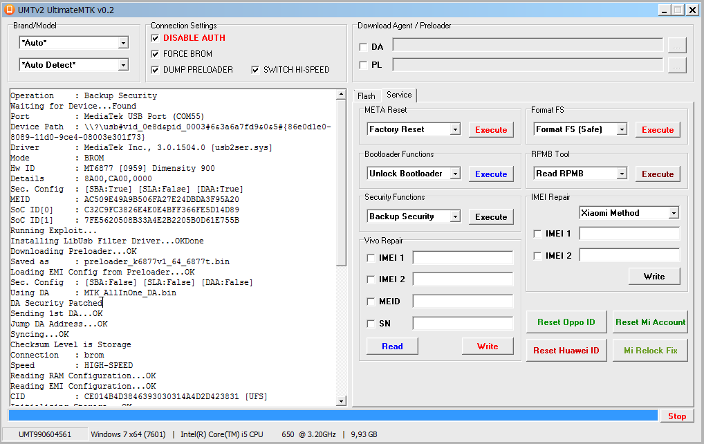Uncheck DUMP PRELOADER option
The height and width of the screenshot is (444, 704).
155,70
